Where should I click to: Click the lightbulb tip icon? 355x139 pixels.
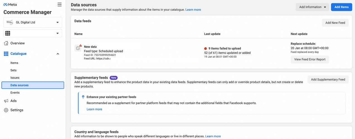click(83, 97)
